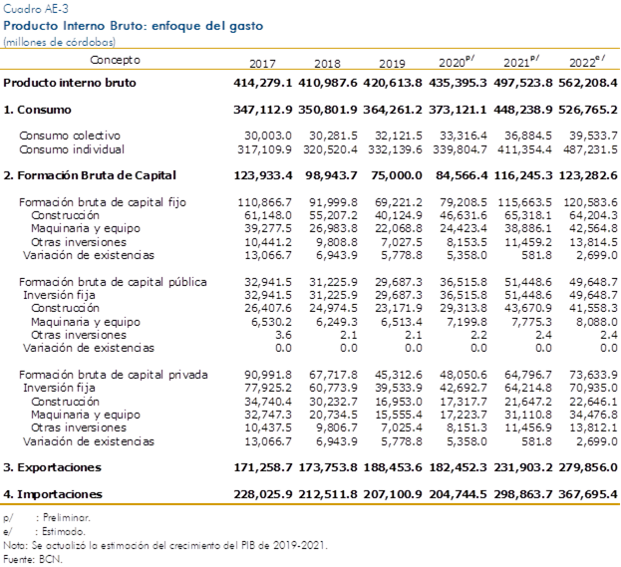
Task: Click the '4. Importaciones' row label
Action: click(53, 494)
